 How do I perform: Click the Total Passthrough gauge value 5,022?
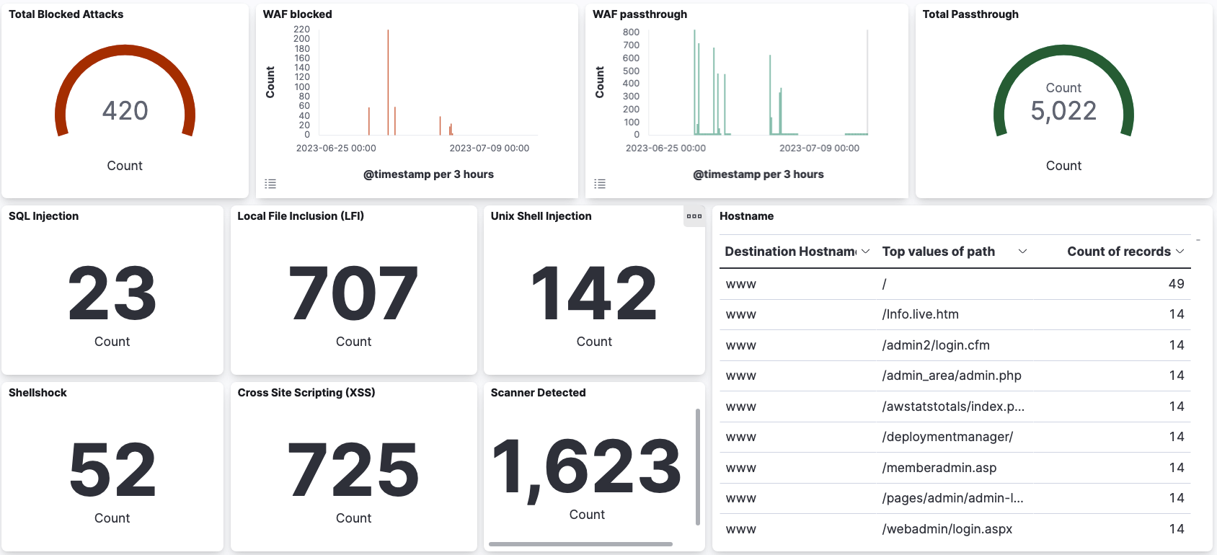(1063, 110)
